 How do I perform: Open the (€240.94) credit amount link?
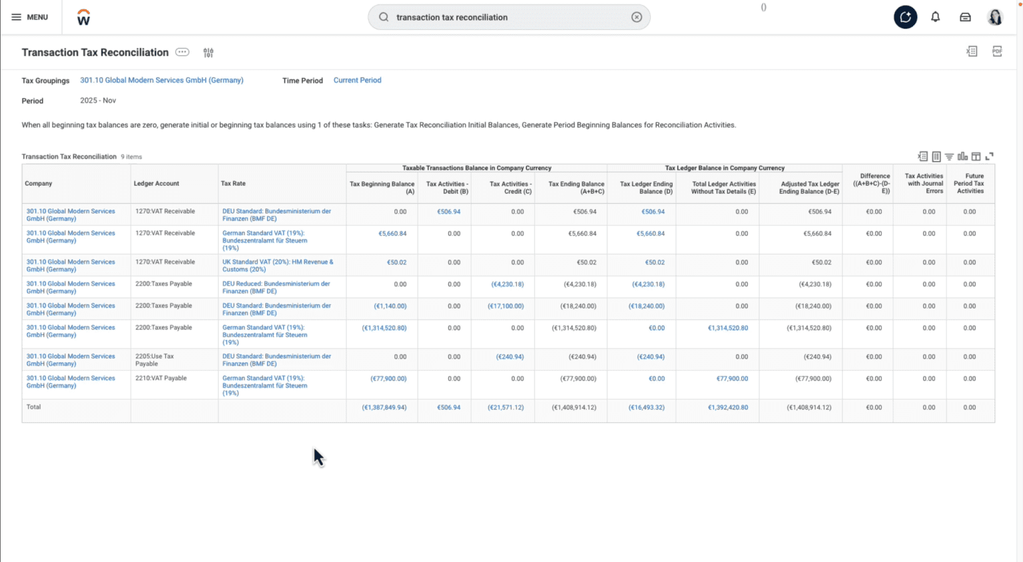(x=510, y=357)
